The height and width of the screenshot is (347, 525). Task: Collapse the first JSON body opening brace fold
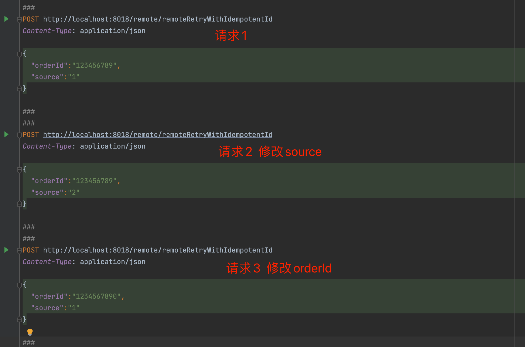point(19,54)
